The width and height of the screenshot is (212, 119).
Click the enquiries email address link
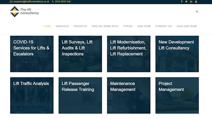point(31,2)
